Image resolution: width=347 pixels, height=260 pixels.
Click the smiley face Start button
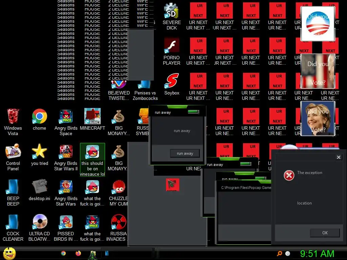[9, 253]
